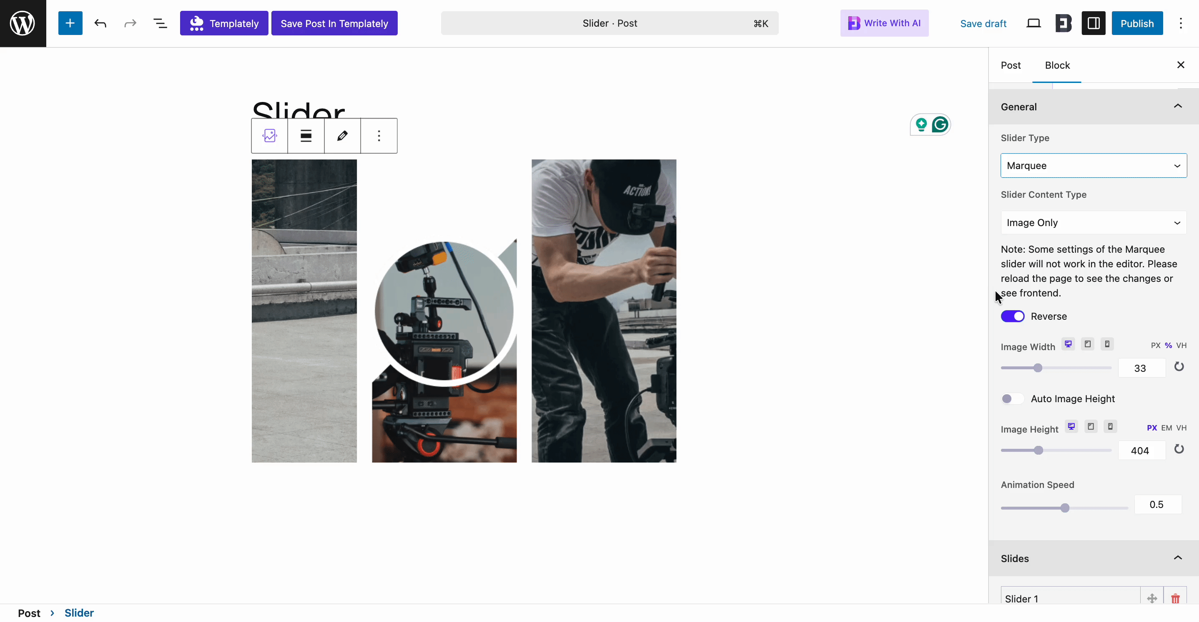This screenshot has width=1199, height=622.
Task: Select PX unit for Image Width
Action: point(1155,346)
